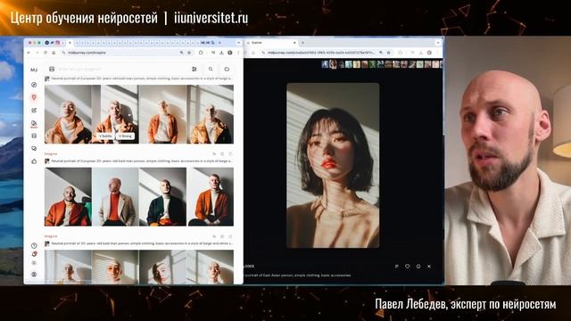Click the prompt text starting 'Neutral portrait of 30+'
571x321 pixels.
(x=142, y=243)
